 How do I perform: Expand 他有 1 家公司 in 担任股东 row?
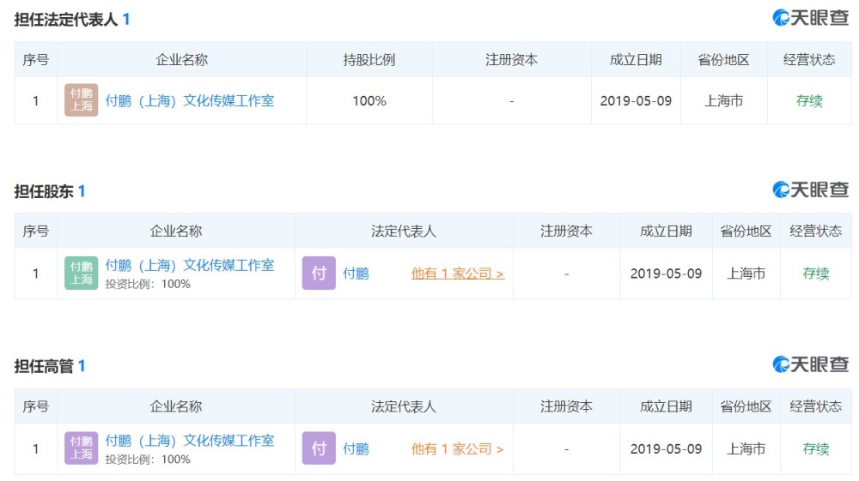[457, 274]
